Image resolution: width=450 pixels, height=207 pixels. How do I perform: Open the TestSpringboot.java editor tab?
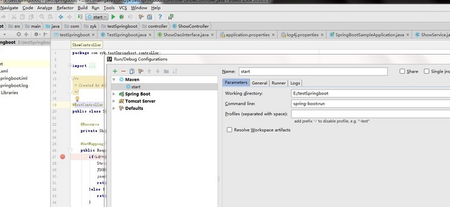point(126,35)
